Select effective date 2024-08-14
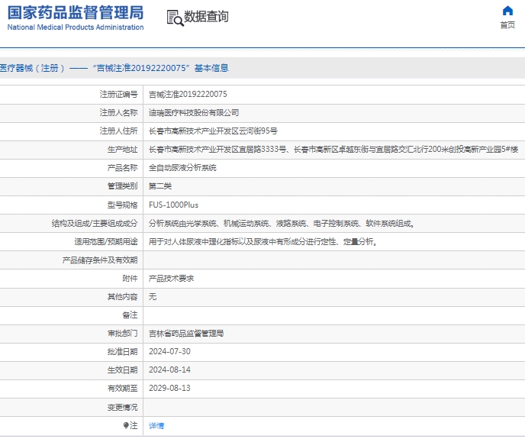Viewport: 525px width, 439px height. (x=169, y=370)
